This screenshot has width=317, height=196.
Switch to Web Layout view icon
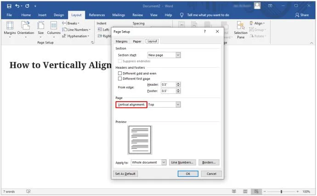pyautogui.click(x=256, y=191)
